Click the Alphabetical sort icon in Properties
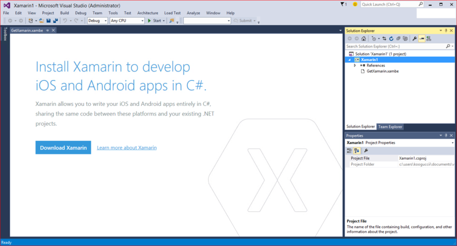The image size is (457, 246). (356, 150)
